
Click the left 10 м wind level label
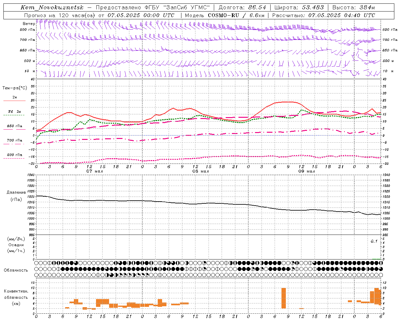(x=30, y=71)
